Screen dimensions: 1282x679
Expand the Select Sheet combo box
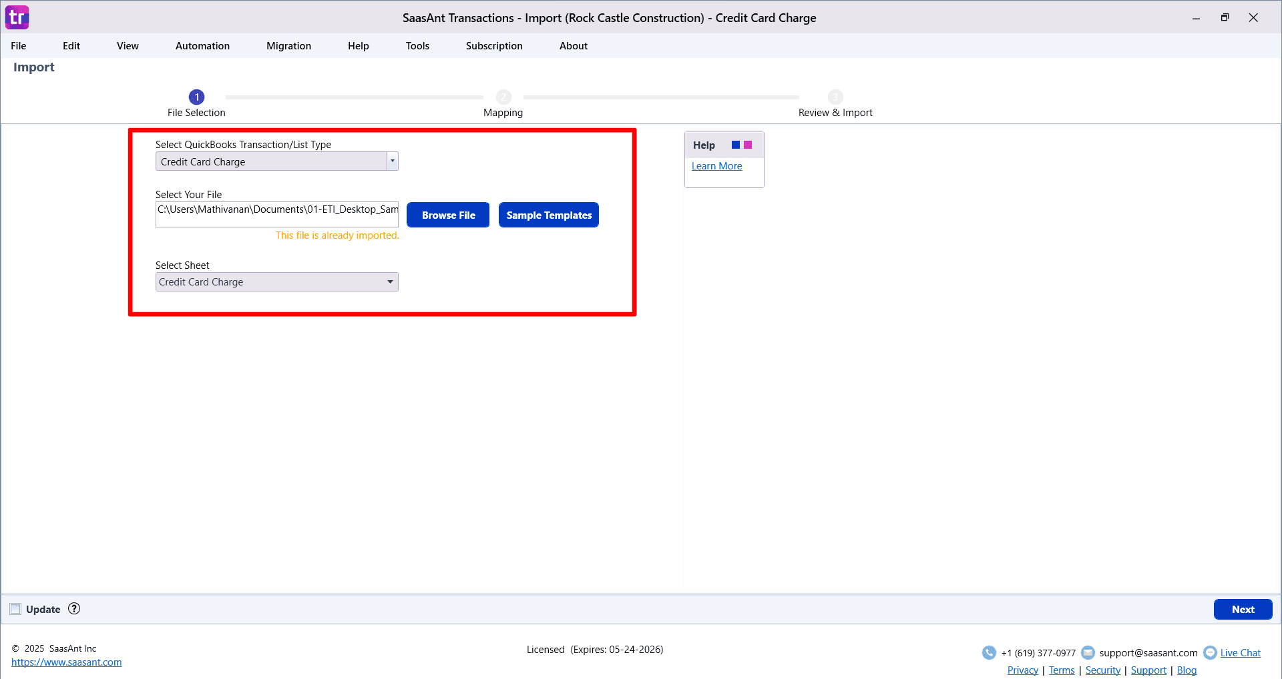(x=277, y=281)
